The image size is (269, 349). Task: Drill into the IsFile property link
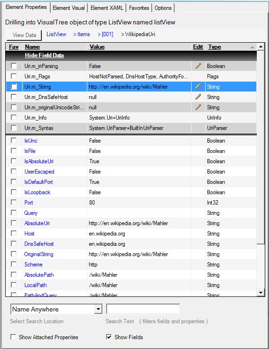tap(30, 151)
